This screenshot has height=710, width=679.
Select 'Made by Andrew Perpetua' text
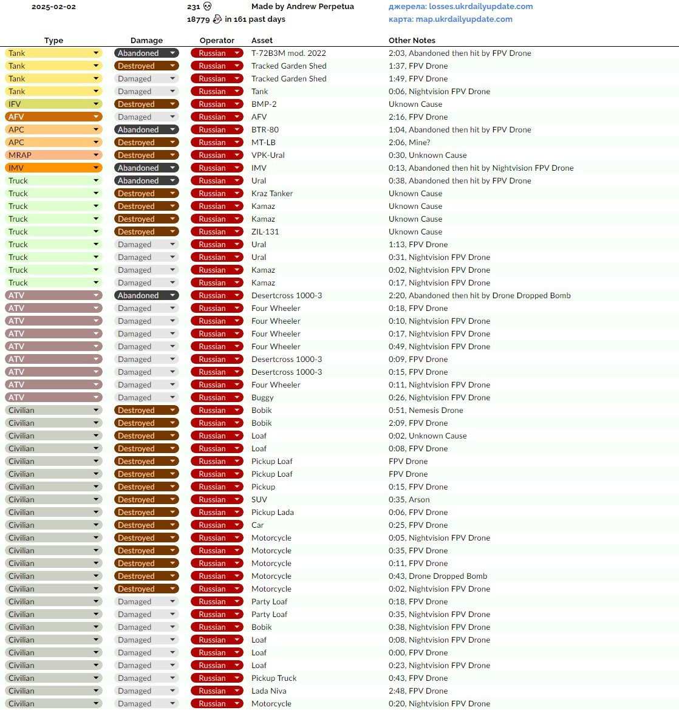click(x=303, y=6)
